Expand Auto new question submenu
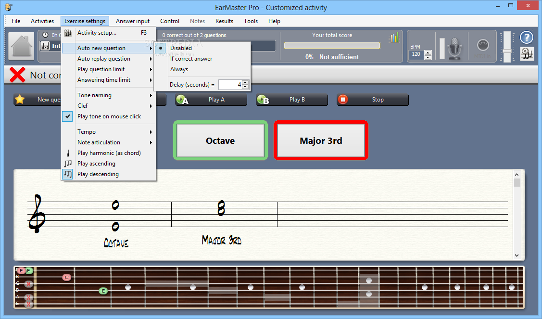Viewport: 542px width, 319px height. click(109, 48)
